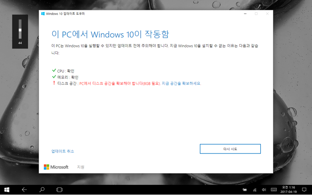Minimize the update assistant window
This screenshot has height=195, width=312.
pyautogui.click(x=245, y=14)
